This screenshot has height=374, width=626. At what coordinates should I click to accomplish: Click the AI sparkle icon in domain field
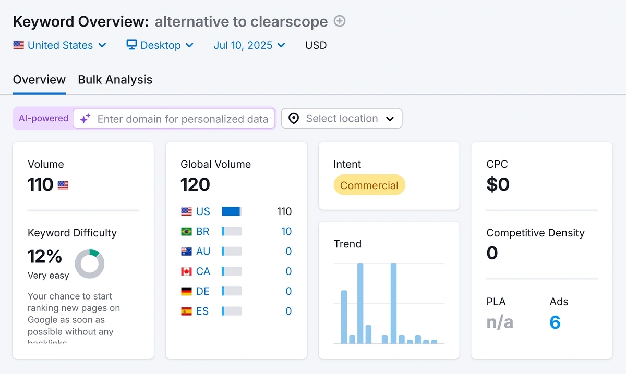pyautogui.click(x=85, y=119)
